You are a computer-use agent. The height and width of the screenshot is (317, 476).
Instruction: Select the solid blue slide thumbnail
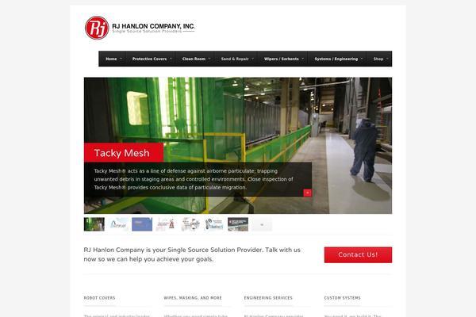coord(142,224)
